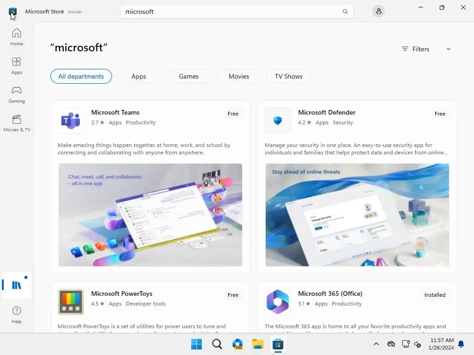Viewport: 474px width, 355px height.
Task: Click Free button for Microsoft Teams
Action: tap(233, 114)
